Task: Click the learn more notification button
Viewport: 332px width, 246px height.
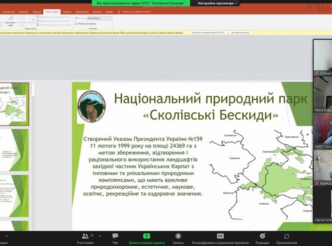Action: point(240,33)
